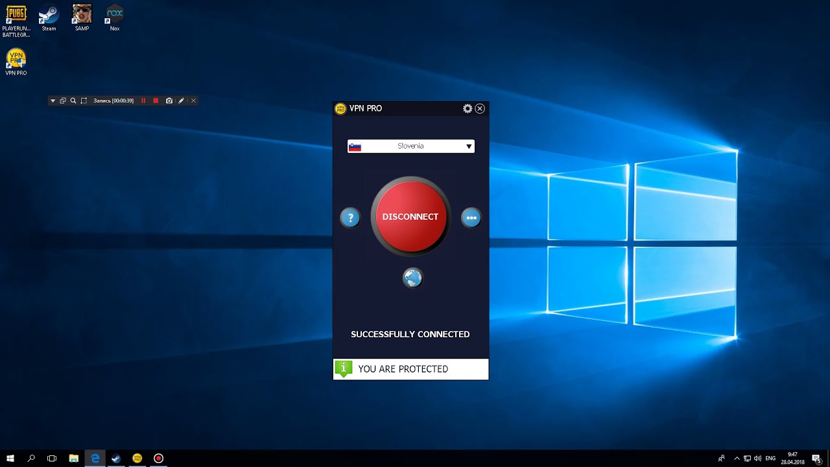Open the three-dots more options button
Image resolution: width=830 pixels, height=467 pixels.
pyautogui.click(x=471, y=218)
